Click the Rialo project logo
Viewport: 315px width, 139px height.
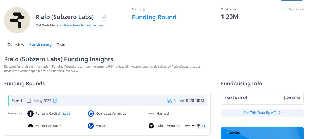tap(17, 20)
